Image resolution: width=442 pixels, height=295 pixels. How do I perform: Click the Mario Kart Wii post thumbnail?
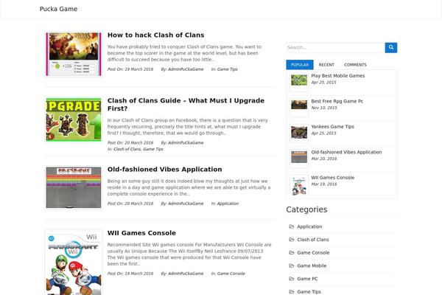point(74,263)
